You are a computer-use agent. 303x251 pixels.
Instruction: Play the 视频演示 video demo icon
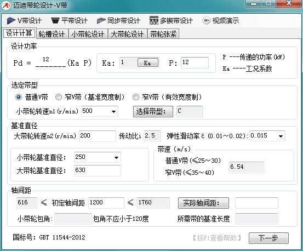click(206, 20)
